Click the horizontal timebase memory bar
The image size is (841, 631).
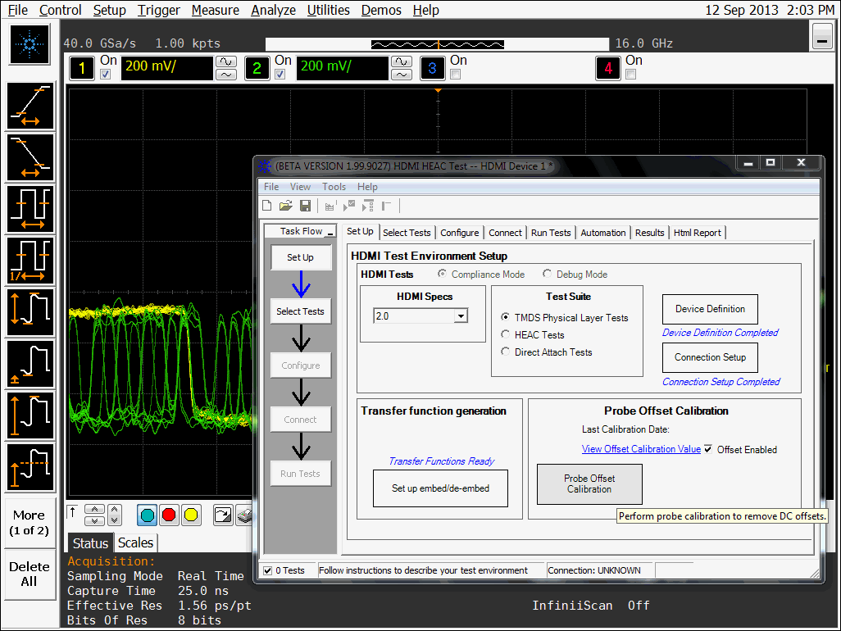pos(438,43)
